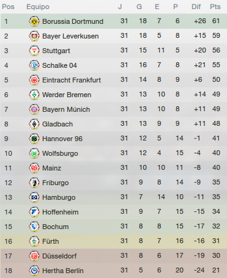The height and width of the screenshot is (278, 227).
Task: Select the Werder Bremen crest
Action: (34, 95)
